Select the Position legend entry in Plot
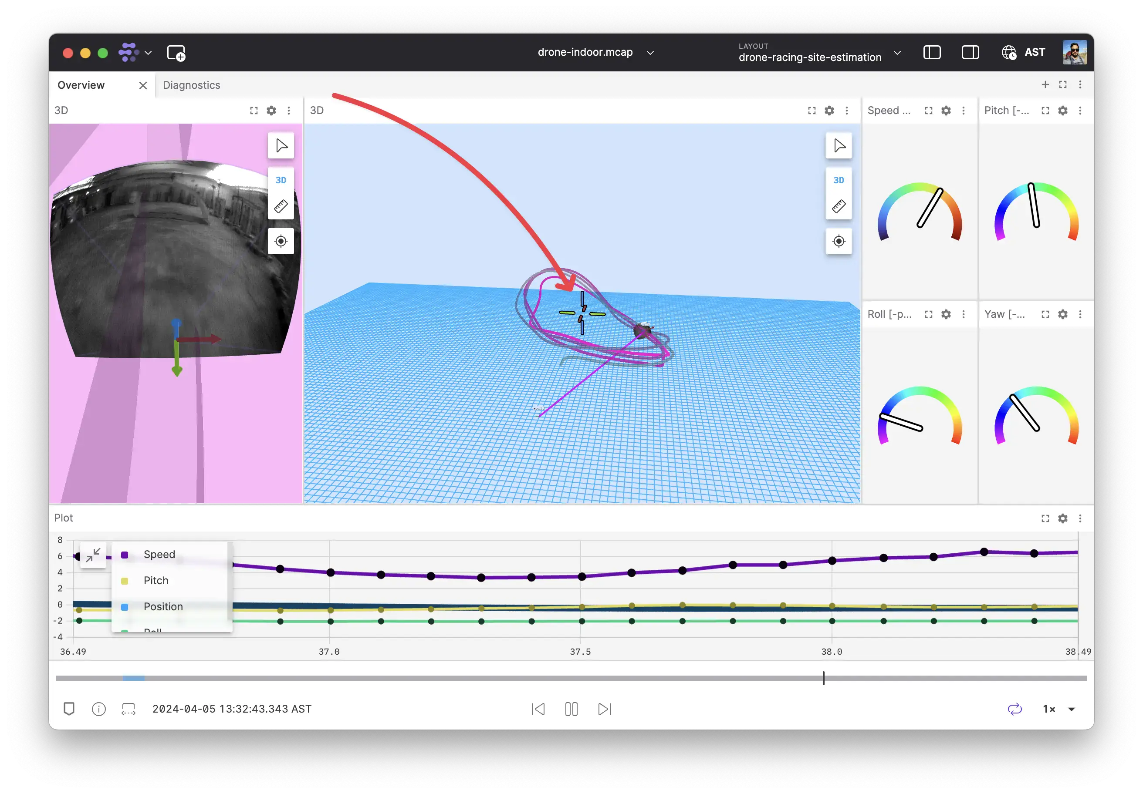 pyautogui.click(x=162, y=606)
